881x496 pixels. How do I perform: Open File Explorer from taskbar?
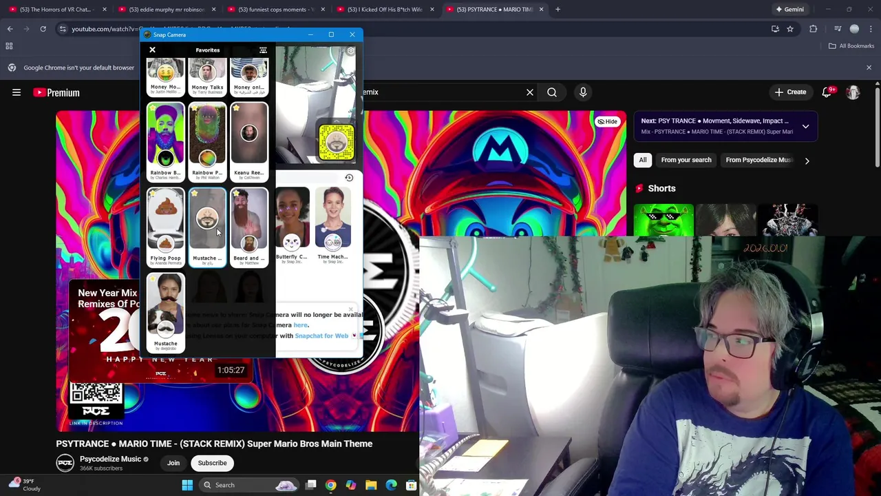[371, 485]
